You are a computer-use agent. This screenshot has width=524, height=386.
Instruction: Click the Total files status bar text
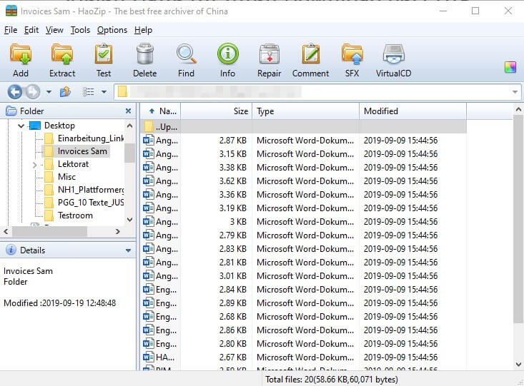[332, 380]
